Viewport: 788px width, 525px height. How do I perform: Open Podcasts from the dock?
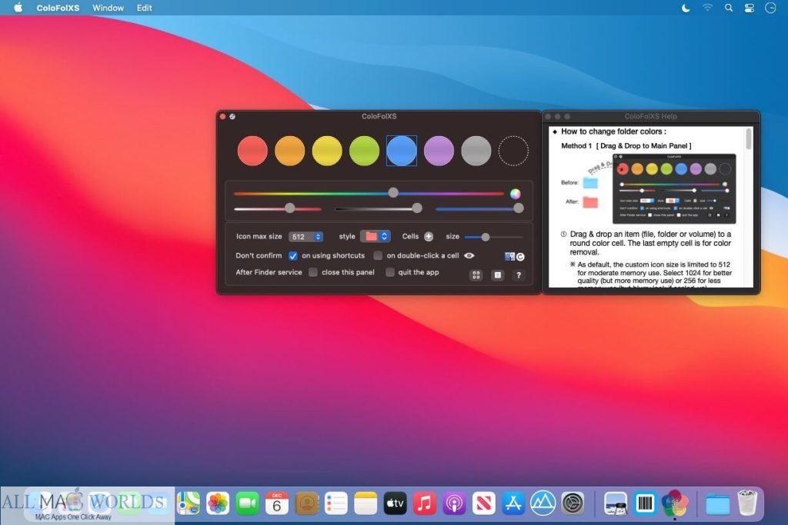coord(454,503)
